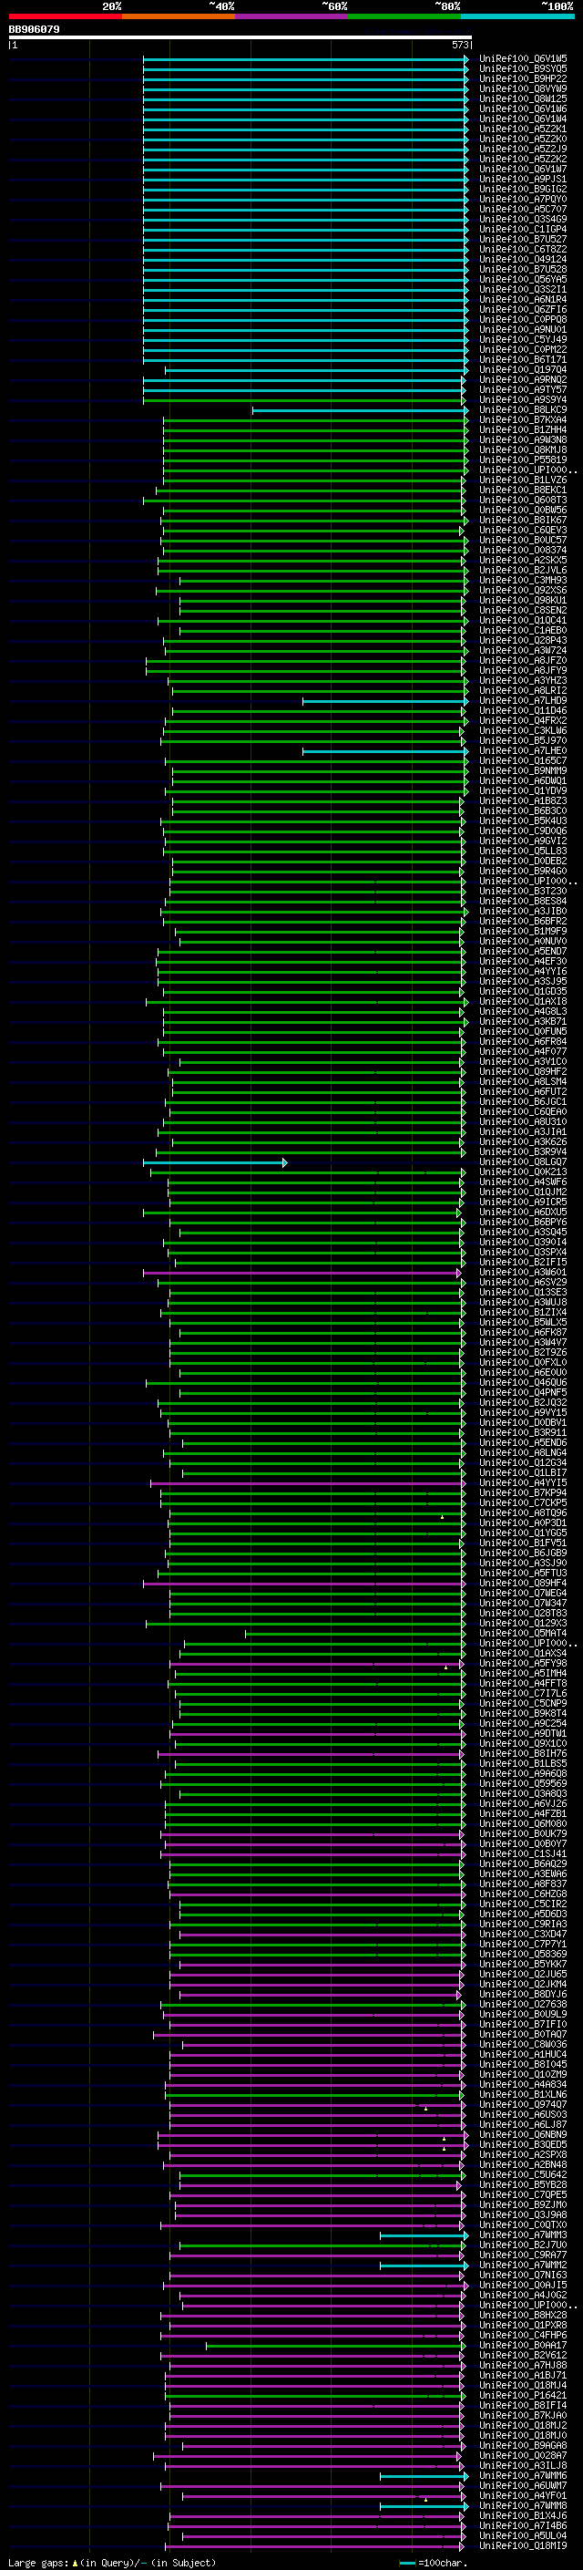Open the UniRef100_B9HP22 hit label
The image size is (583, 2570).
point(523,78)
